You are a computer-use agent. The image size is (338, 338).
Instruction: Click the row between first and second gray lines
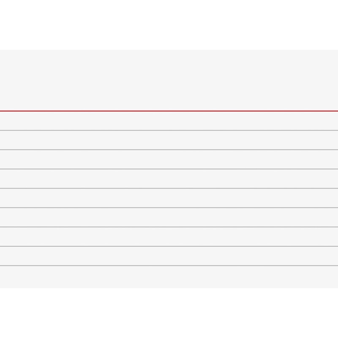point(169,140)
